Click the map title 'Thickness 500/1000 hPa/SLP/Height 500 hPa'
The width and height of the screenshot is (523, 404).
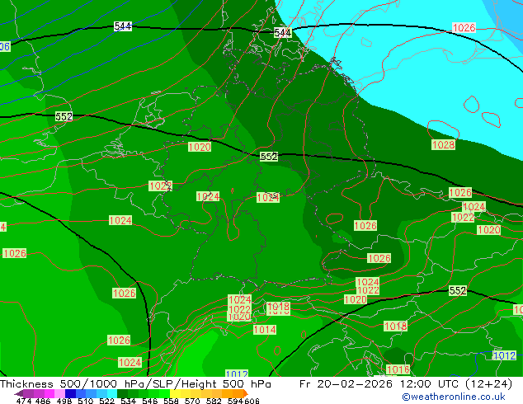tap(135, 384)
